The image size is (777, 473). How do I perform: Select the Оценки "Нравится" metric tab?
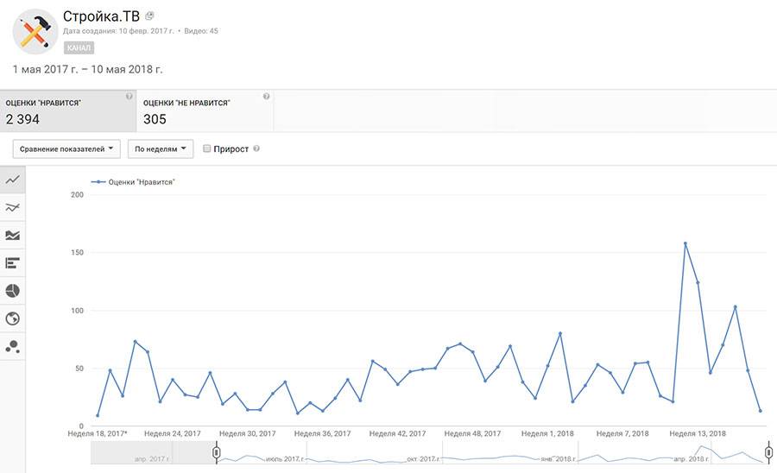tap(67, 110)
